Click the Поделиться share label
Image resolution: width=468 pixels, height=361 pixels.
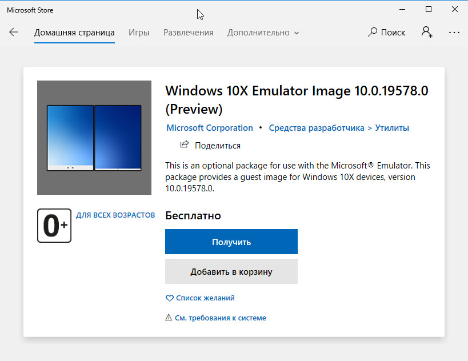tap(218, 146)
